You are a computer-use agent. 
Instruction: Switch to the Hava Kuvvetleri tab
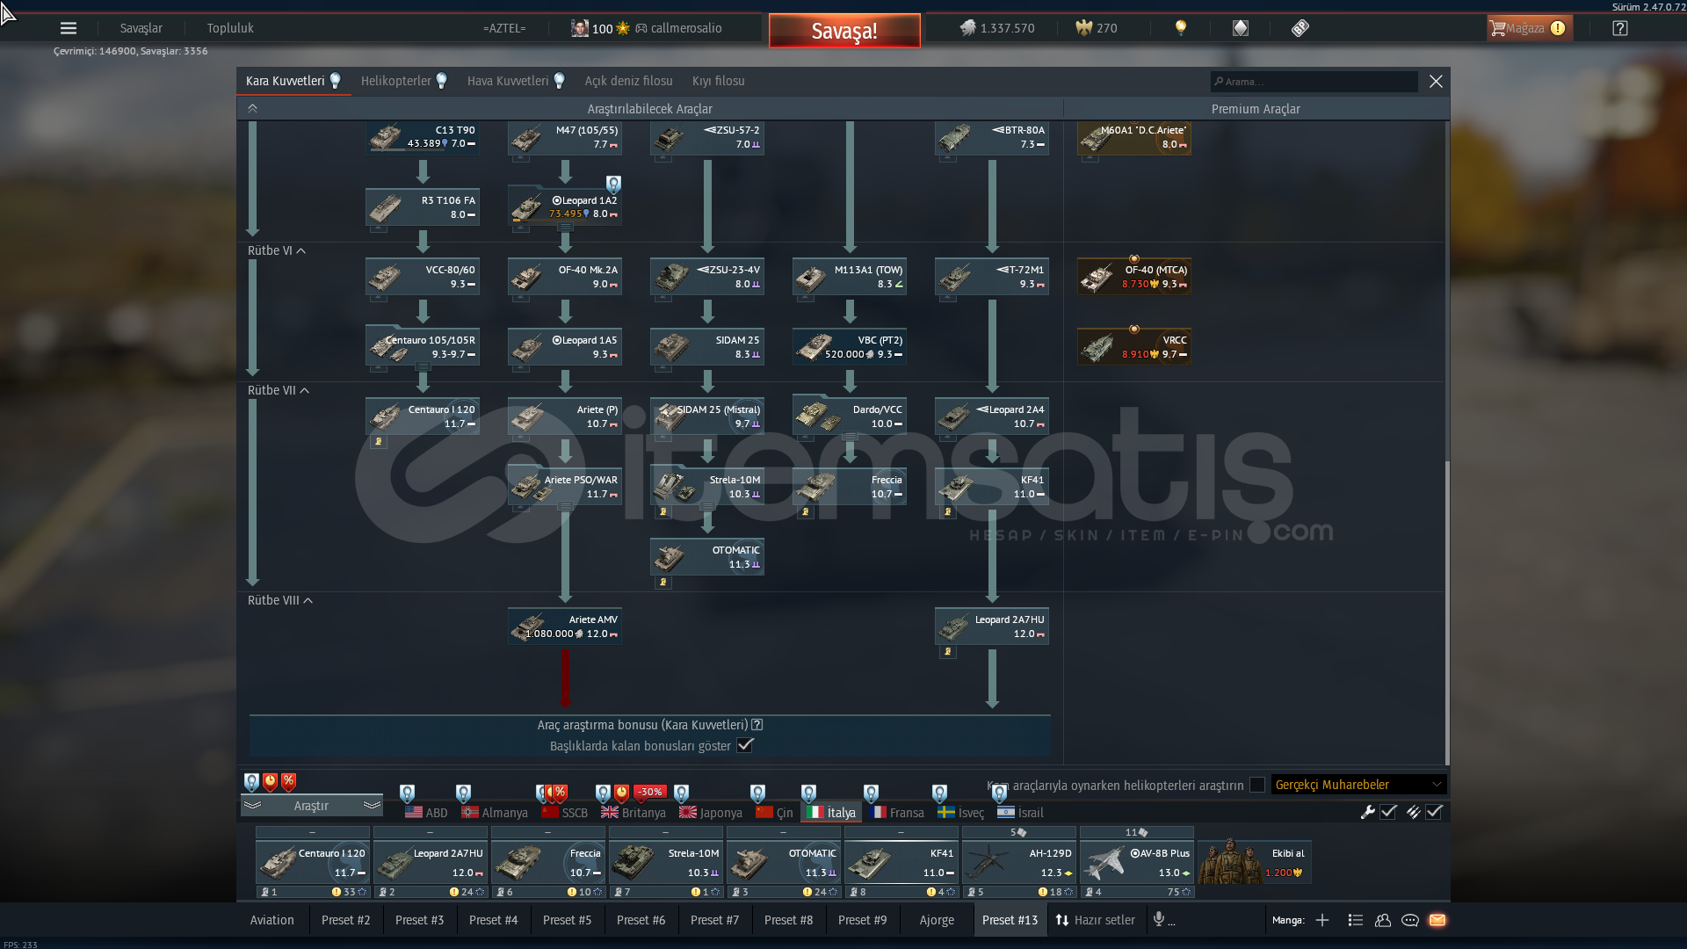pyautogui.click(x=508, y=81)
